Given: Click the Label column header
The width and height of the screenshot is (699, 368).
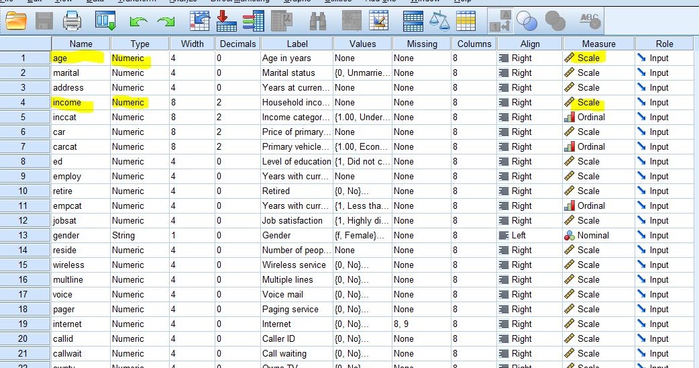Looking at the screenshot, I should [x=297, y=44].
